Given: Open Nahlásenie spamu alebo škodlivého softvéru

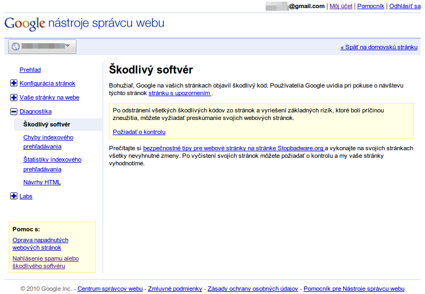Looking at the screenshot, I should [x=46, y=262].
